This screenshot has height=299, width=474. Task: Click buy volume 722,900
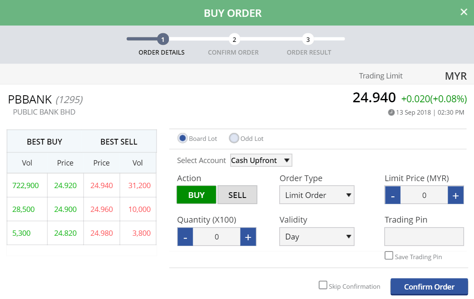tap(26, 185)
